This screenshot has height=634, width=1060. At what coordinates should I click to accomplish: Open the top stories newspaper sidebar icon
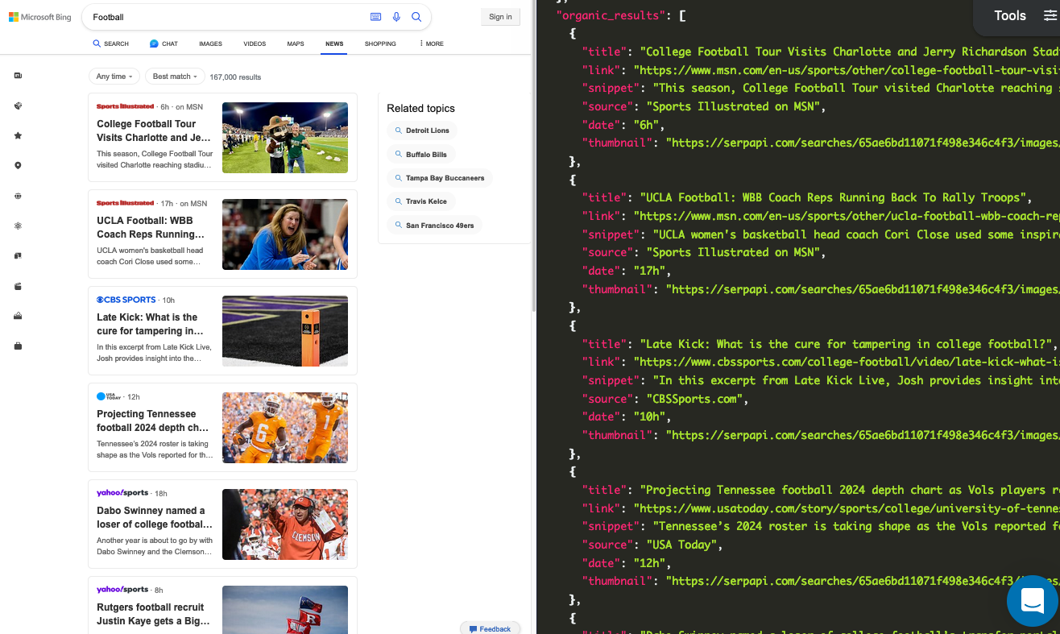[18, 76]
